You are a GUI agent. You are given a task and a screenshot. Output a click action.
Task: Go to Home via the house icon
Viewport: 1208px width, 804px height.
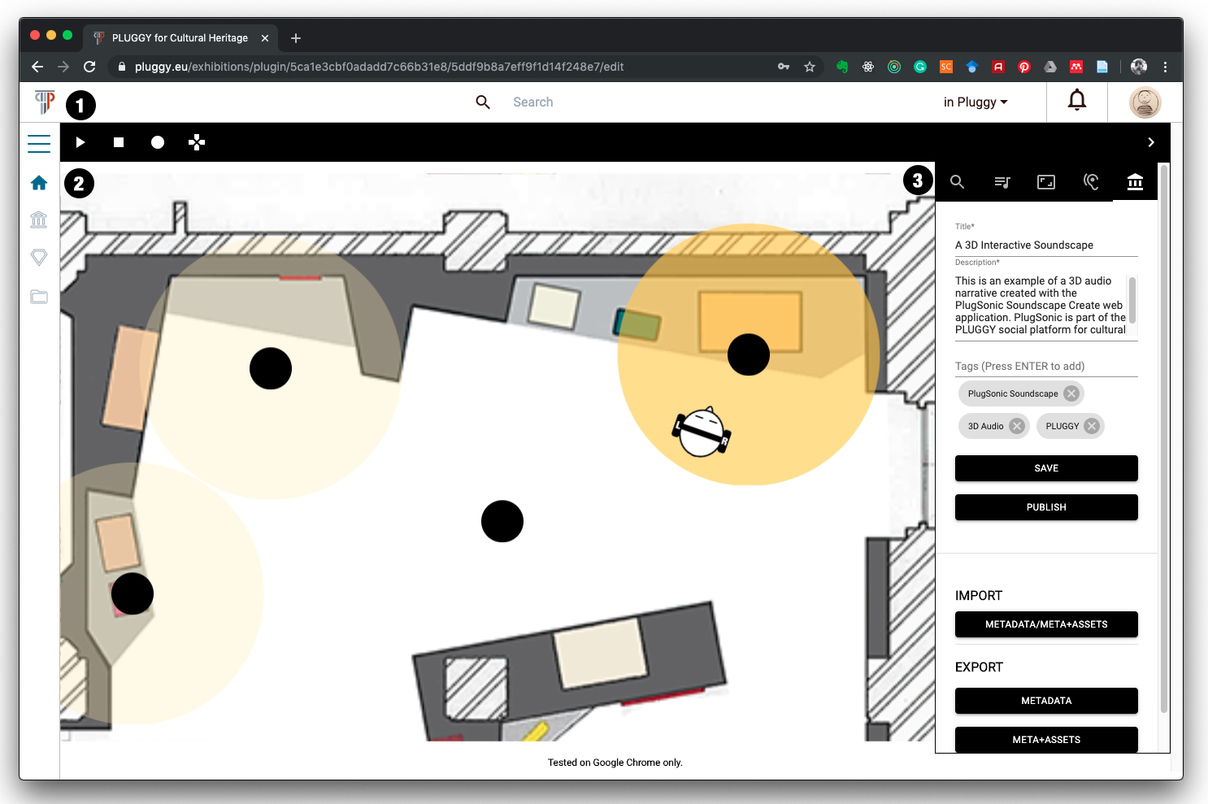click(39, 183)
